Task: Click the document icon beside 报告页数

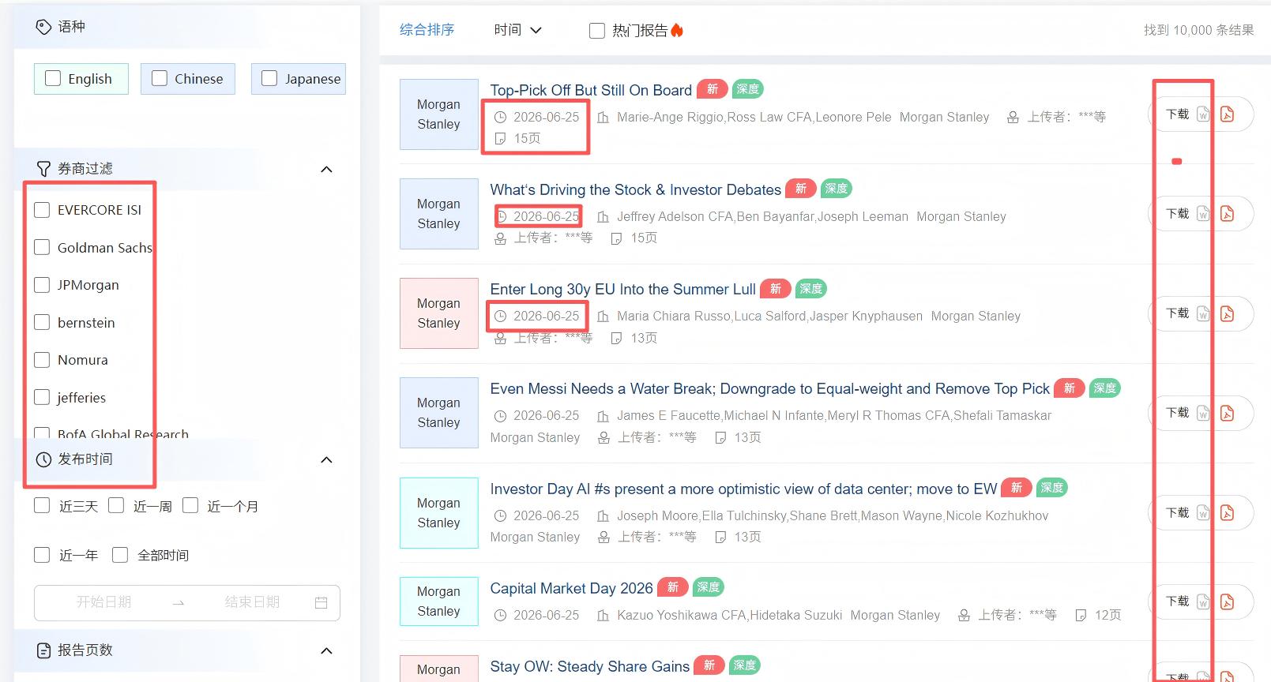Action: pyautogui.click(x=43, y=650)
